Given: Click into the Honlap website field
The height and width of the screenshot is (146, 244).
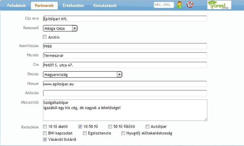Looking at the screenshot, I should (125, 84).
